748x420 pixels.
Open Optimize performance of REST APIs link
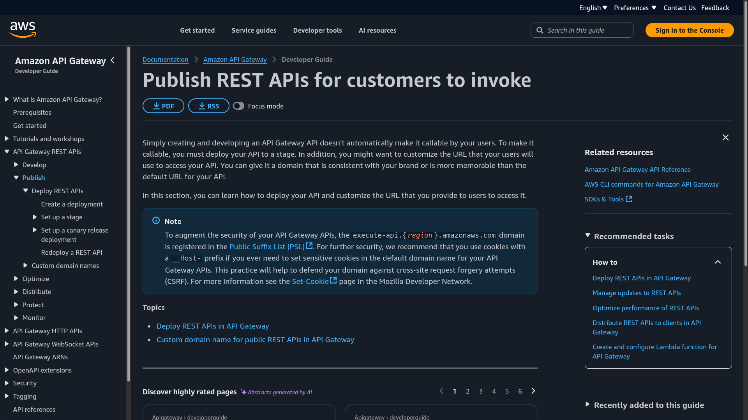(x=646, y=308)
